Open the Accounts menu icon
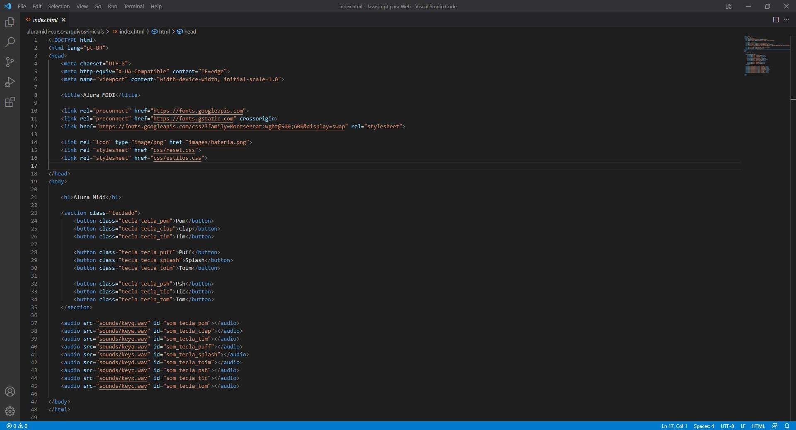Screen dimensions: 796x430 [x=10, y=392]
